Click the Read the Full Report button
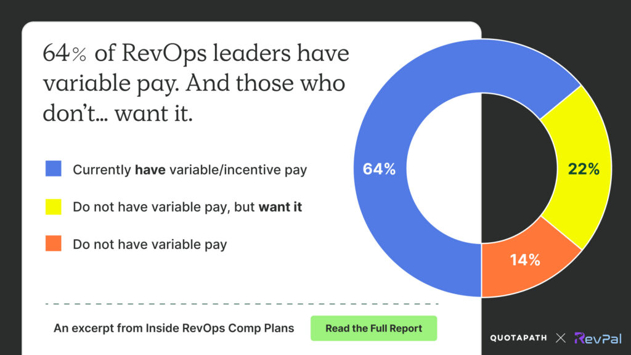 pos(373,328)
